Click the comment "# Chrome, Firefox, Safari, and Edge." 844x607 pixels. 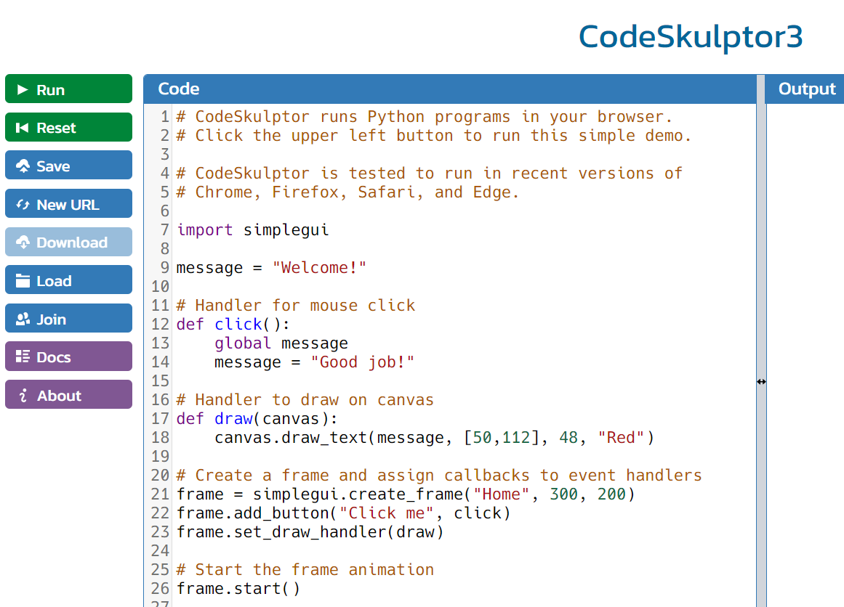(x=347, y=192)
